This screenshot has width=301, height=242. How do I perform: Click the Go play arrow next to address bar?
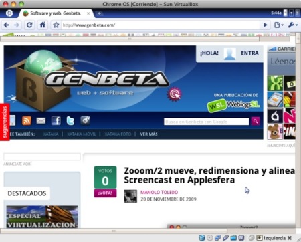265,25
